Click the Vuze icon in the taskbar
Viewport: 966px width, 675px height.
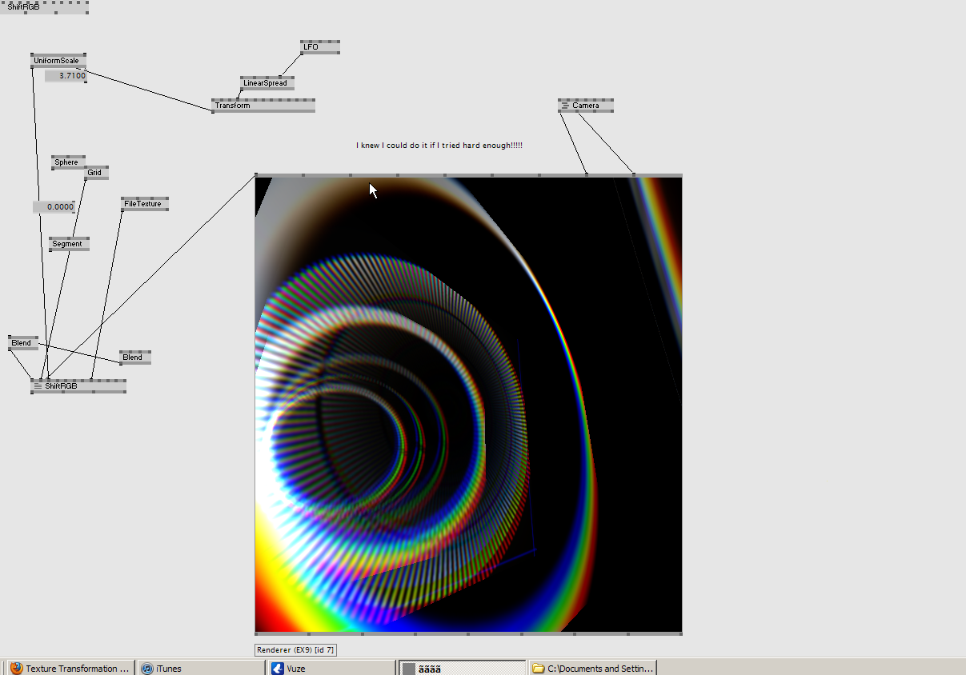click(x=278, y=669)
